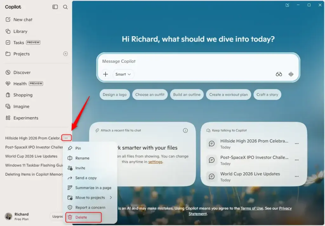The width and height of the screenshot is (325, 226).
Task: Open Hillside High 2026 Prom chat in sidebar
Action: [33, 138]
